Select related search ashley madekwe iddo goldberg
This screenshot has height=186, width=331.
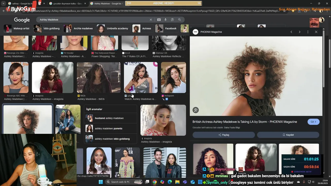tap(111, 139)
